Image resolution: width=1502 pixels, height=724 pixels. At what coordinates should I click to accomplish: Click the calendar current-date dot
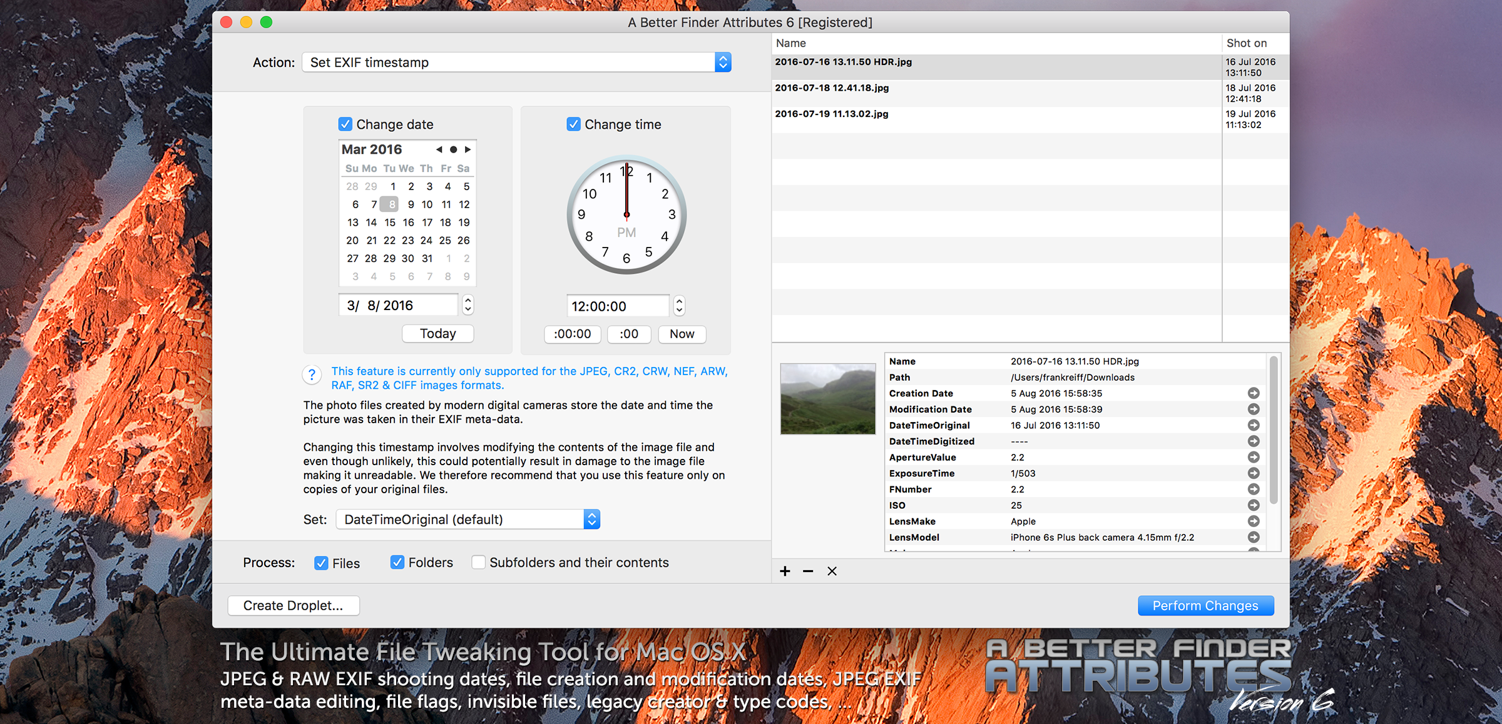pos(453,149)
